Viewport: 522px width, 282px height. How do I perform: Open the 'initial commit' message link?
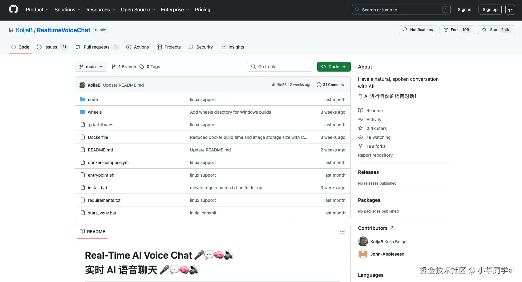(203, 213)
